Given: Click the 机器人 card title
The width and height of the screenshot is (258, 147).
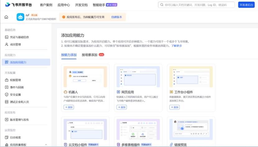Looking at the screenshot, I should [x=73, y=92].
